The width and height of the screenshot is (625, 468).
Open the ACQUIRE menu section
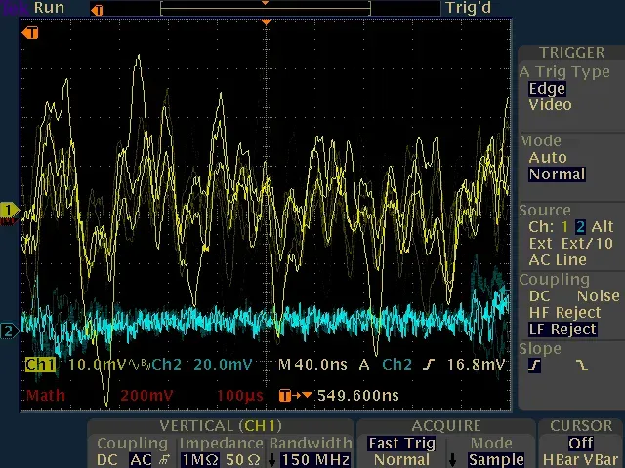click(445, 426)
